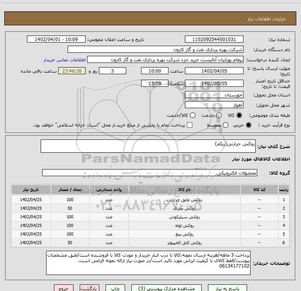
Task: Select row item روکش بطری
Action: [184, 208]
